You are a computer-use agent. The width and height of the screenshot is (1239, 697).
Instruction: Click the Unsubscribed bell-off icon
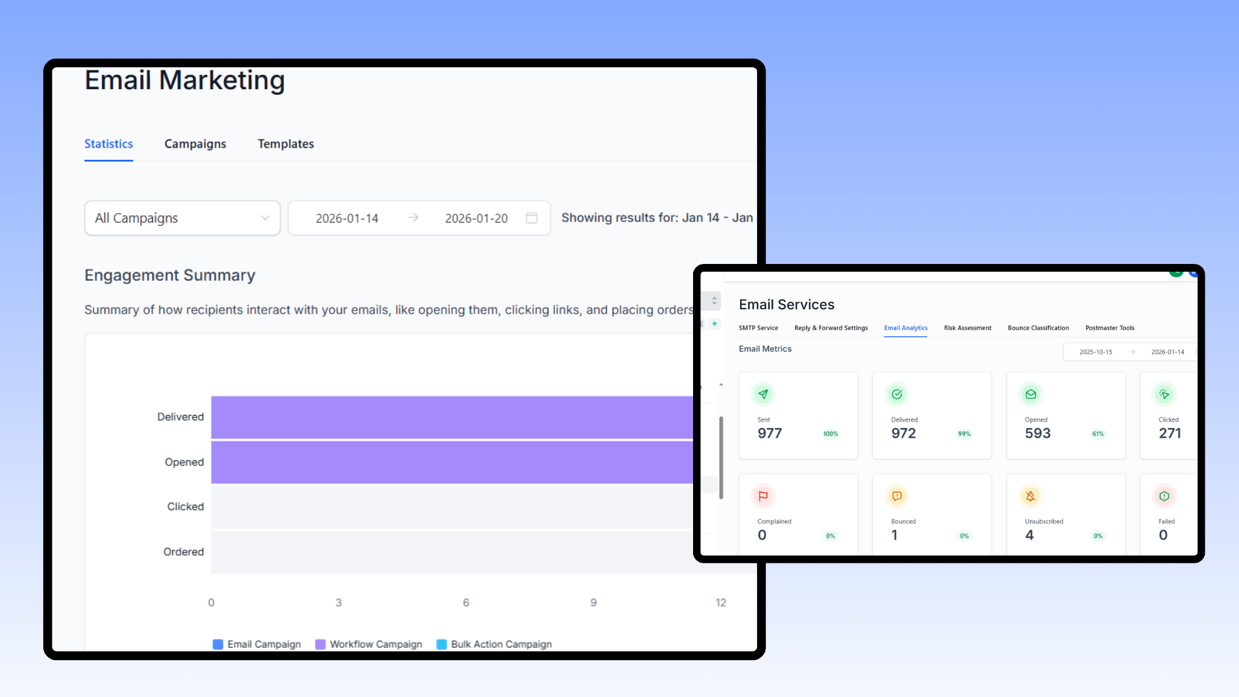click(x=1031, y=496)
